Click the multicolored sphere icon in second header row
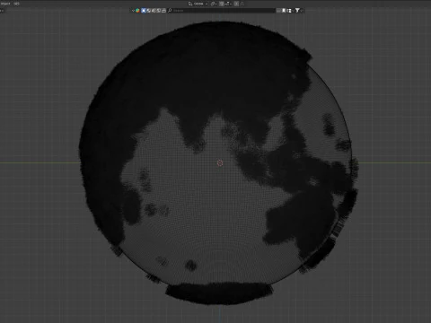431x323 pixels. click(137, 11)
